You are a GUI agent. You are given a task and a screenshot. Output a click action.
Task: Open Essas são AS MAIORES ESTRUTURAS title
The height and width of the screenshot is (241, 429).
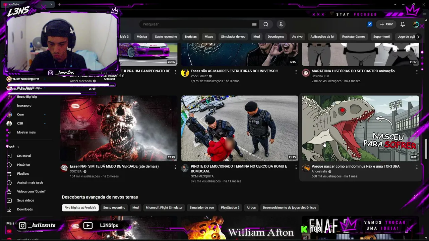click(235, 71)
